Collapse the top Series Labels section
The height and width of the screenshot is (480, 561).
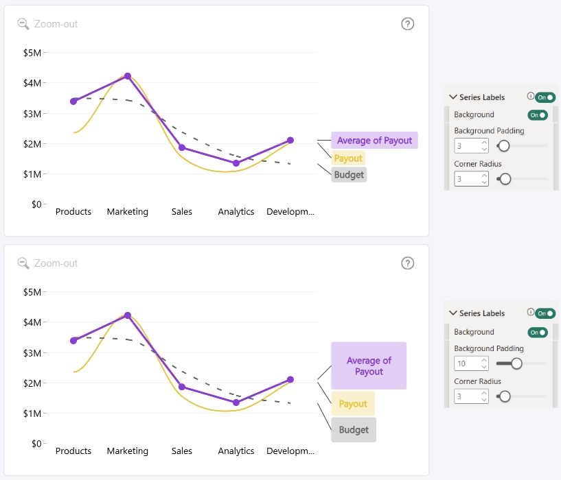[453, 97]
